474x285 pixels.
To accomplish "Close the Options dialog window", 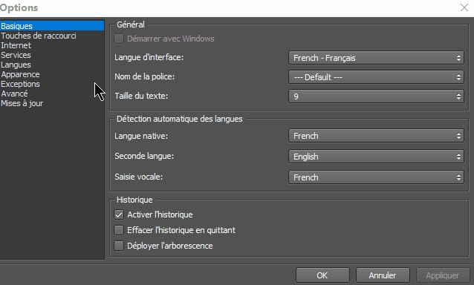I will [464, 7].
